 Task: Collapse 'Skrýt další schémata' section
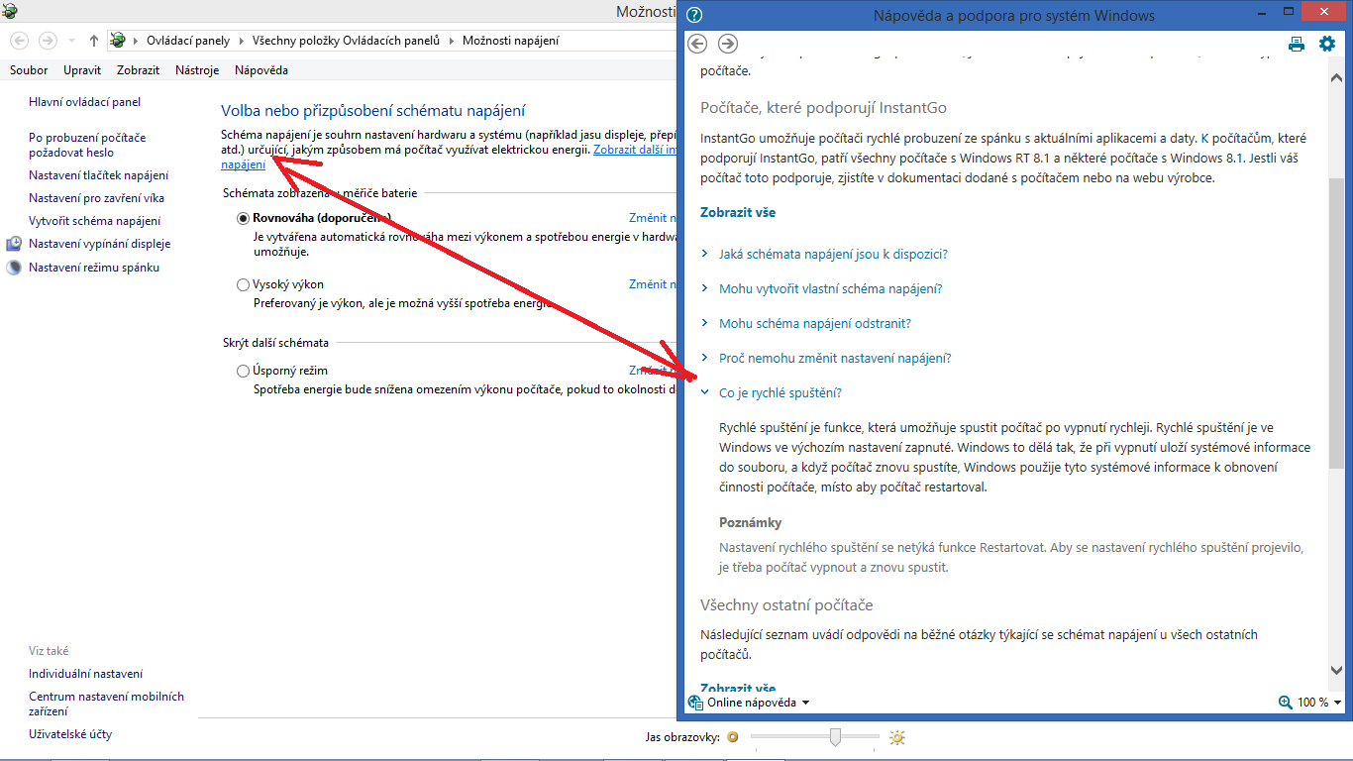pyautogui.click(x=275, y=343)
